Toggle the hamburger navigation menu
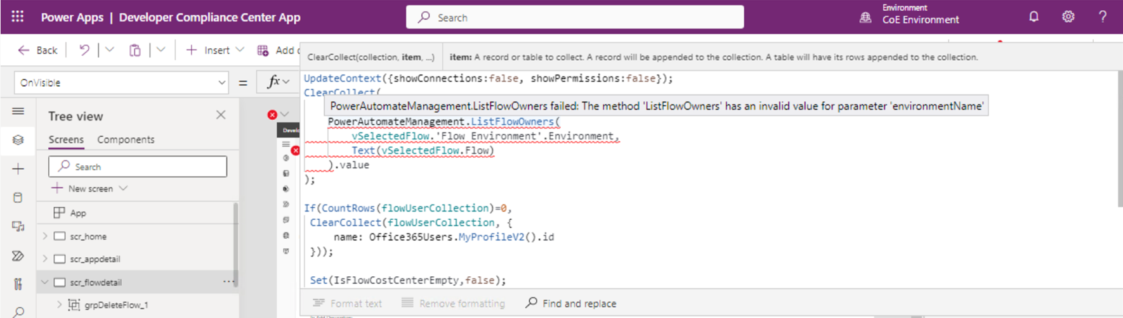The width and height of the screenshot is (1123, 318). pos(18,111)
